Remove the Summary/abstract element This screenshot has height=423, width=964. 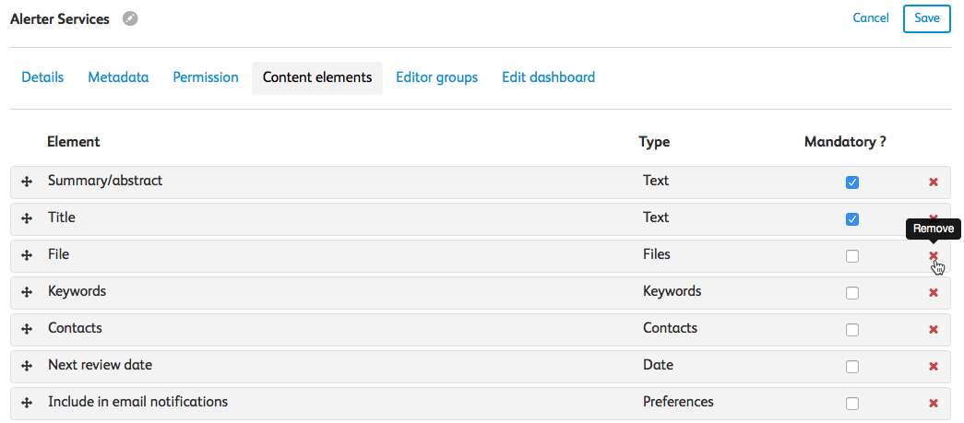click(933, 182)
